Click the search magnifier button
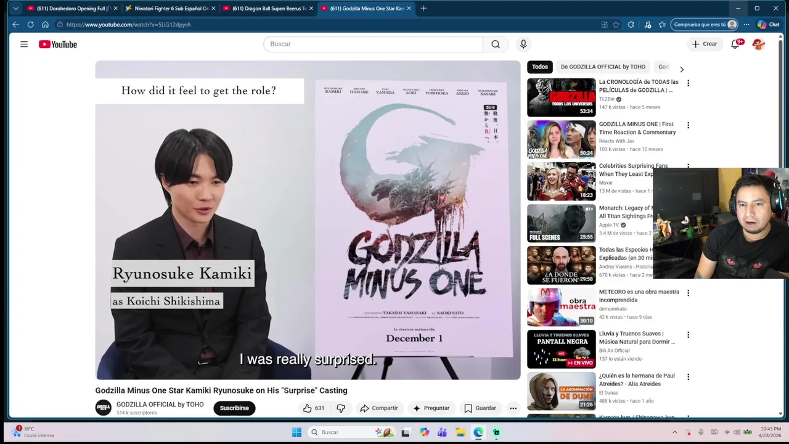 point(496,44)
